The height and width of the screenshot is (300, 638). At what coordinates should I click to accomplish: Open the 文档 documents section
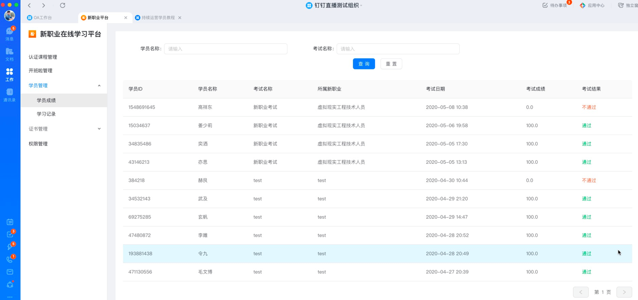click(x=10, y=54)
